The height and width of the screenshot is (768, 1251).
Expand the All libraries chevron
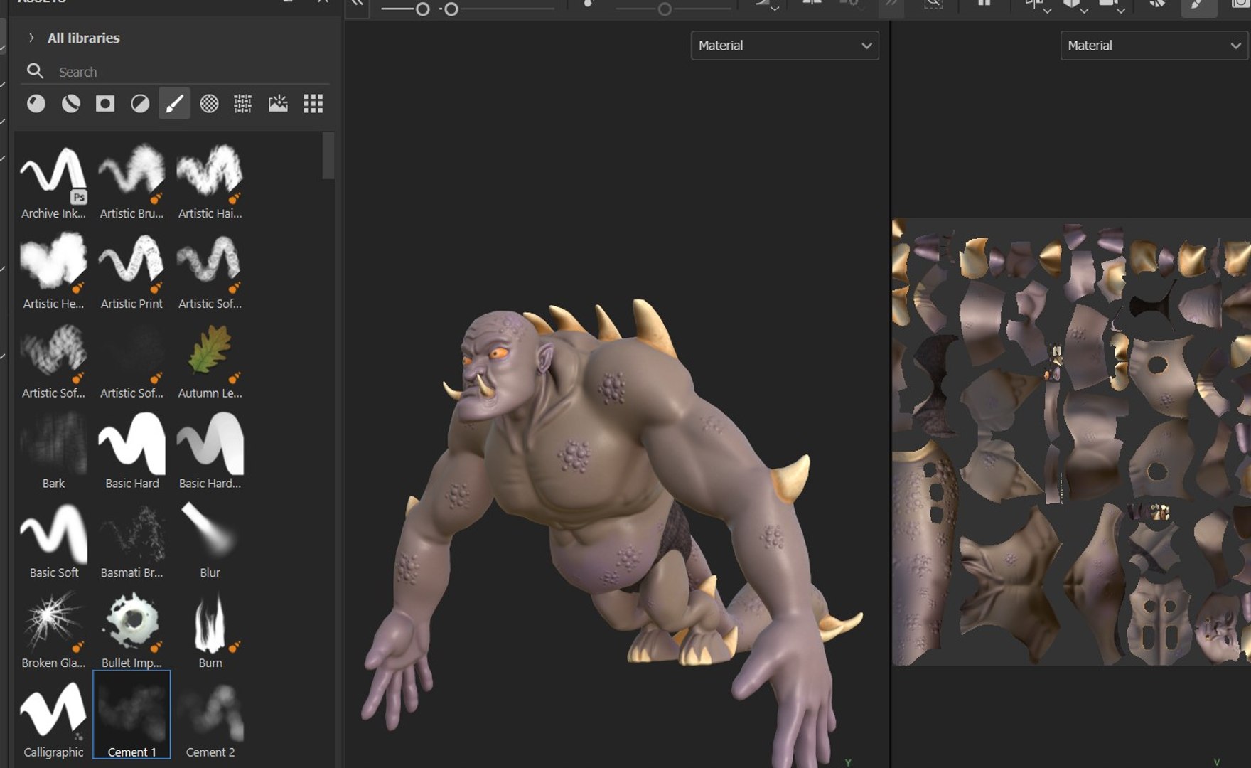point(31,38)
